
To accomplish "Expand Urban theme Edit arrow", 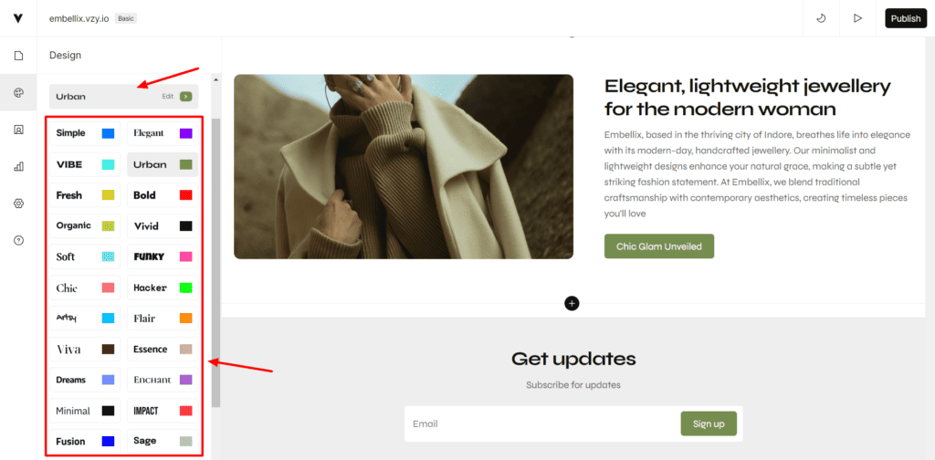I will (x=185, y=96).
